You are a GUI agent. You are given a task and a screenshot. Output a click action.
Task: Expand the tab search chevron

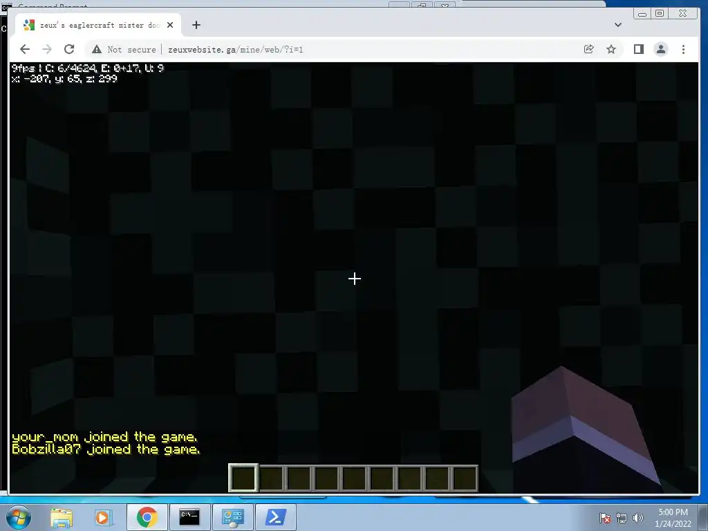pyautogui.click(x=618, y=25)
